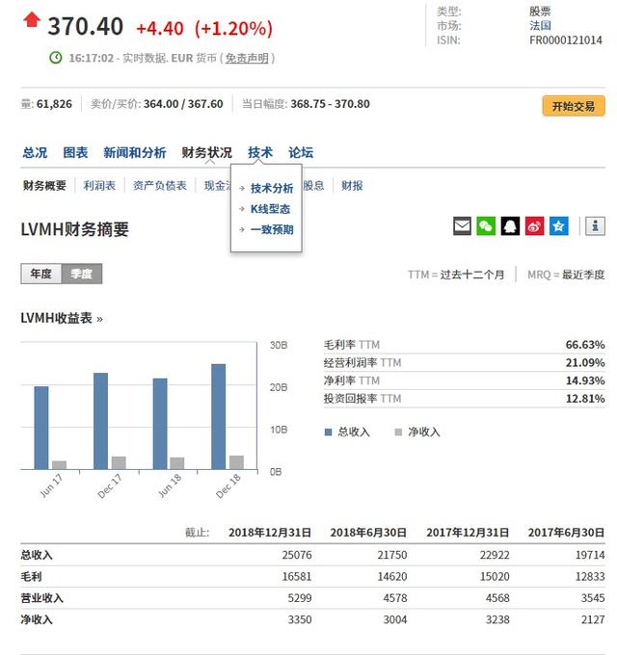Screen dimensions: 617x655
Task: Click the green clock icon
Action: click(56, 58)
